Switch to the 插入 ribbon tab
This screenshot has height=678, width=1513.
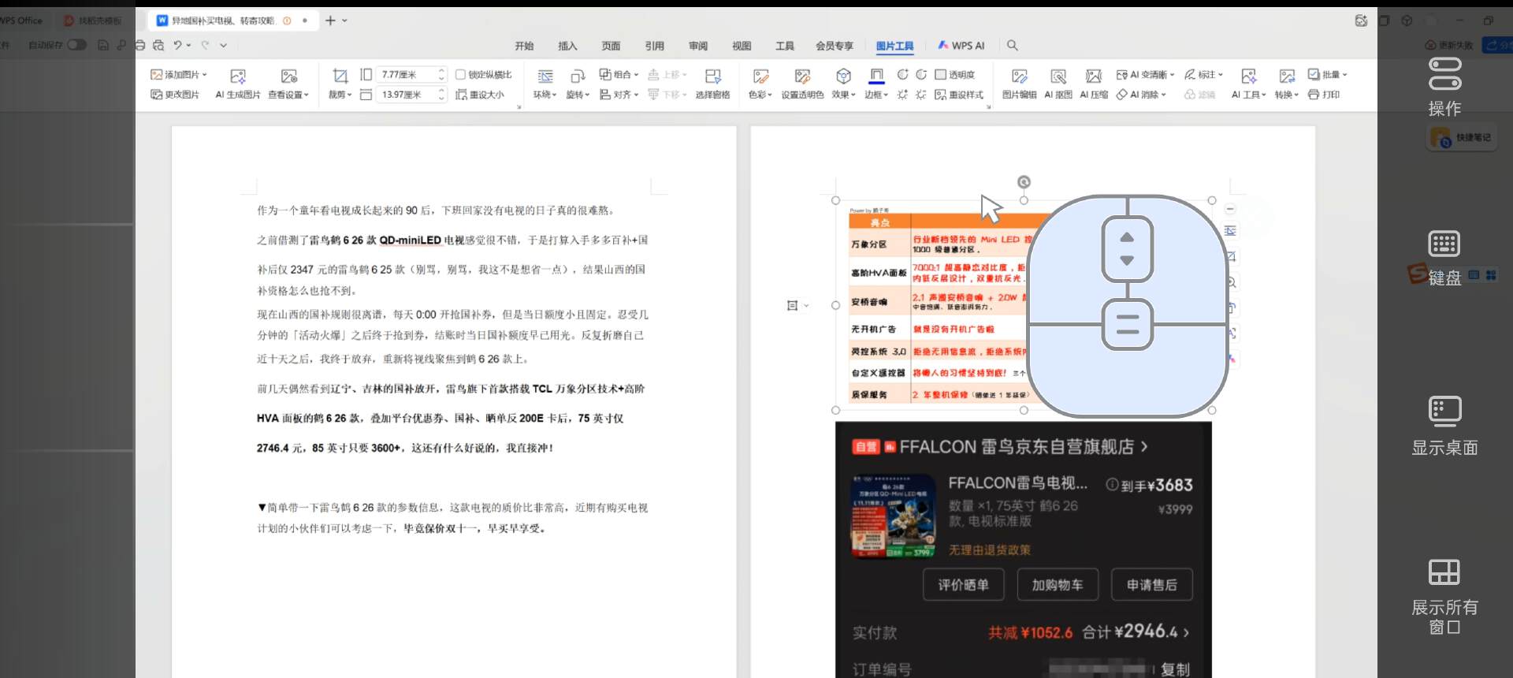click(x=567, y=46)
